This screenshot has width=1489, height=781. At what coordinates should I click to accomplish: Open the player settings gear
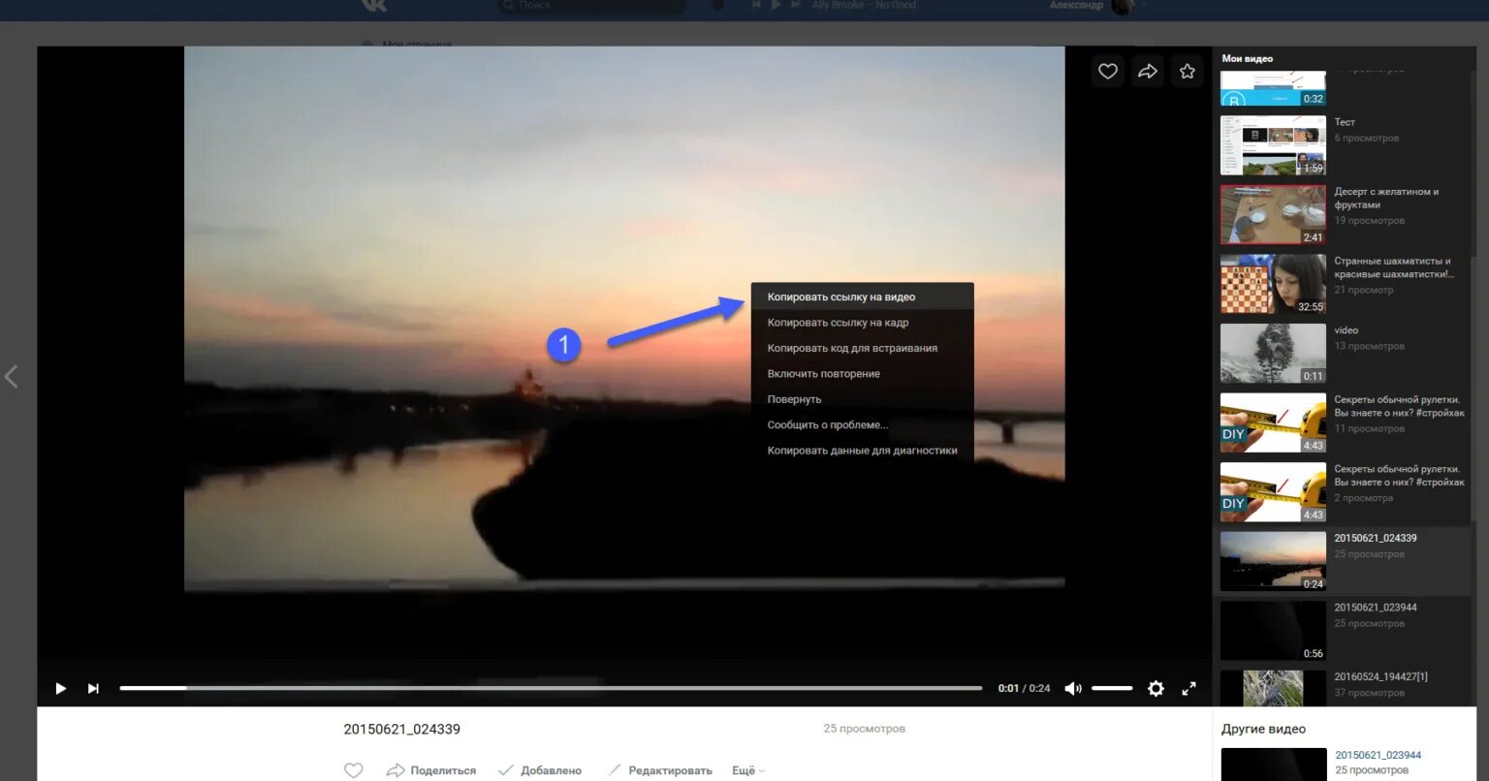tap(1156, 688)
